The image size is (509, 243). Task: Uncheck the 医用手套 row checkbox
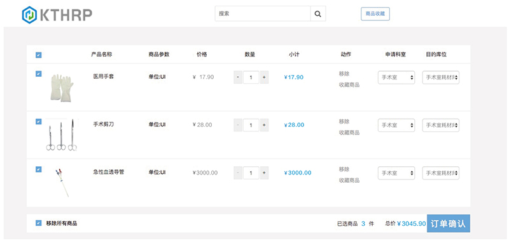pyautogui.click(x=38, y=74)
